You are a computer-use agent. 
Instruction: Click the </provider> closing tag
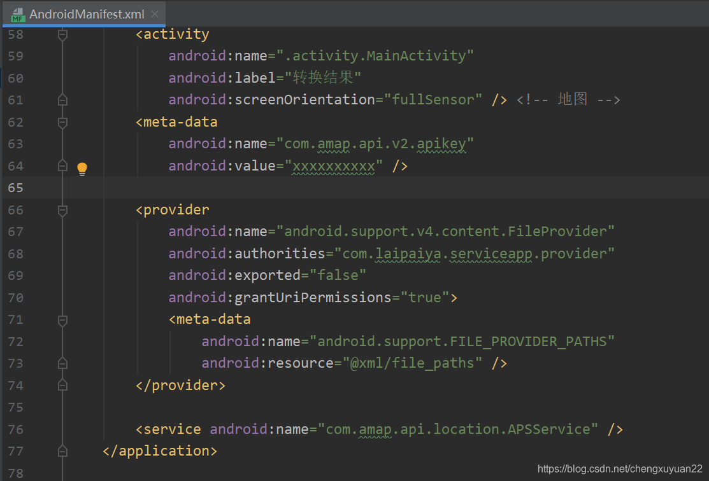[180, 386]
